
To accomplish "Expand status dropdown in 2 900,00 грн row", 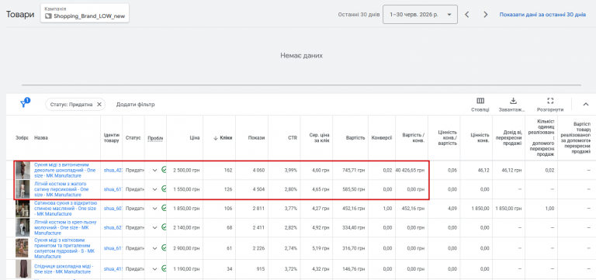I will point(154,248).
